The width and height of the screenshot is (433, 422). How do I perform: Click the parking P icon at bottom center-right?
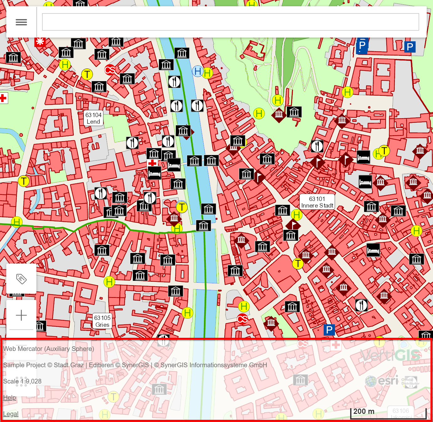(x=329, y=330)
